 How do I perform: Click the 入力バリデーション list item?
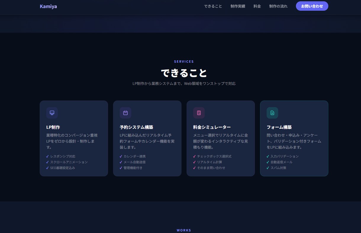pos(283,156)
